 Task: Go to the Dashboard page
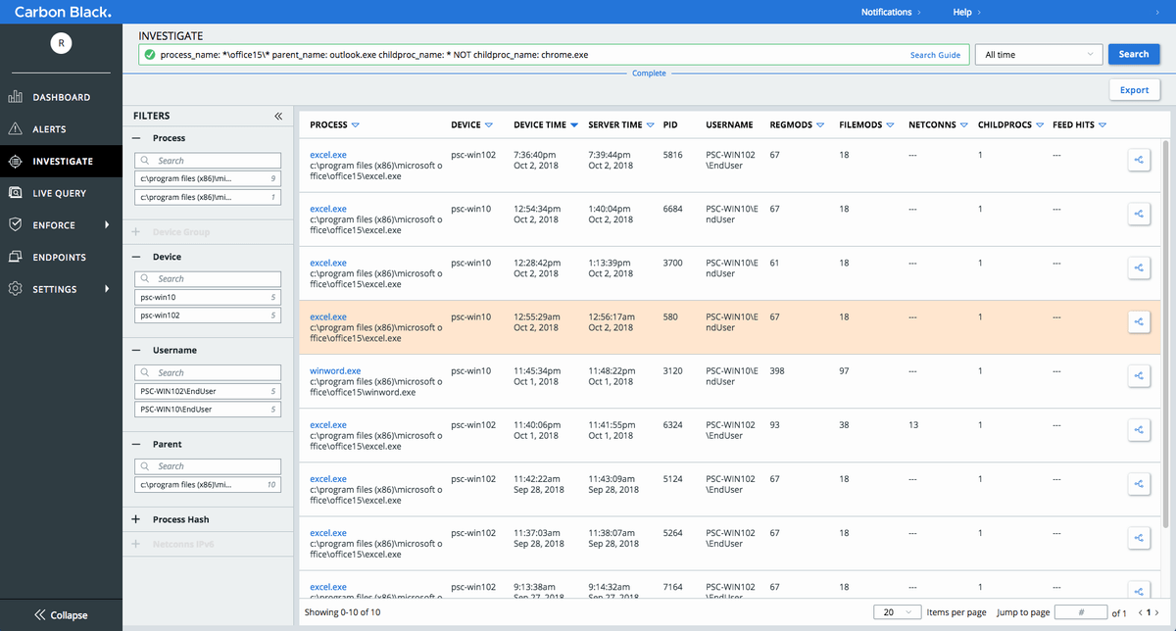click(x=62, y=97)
